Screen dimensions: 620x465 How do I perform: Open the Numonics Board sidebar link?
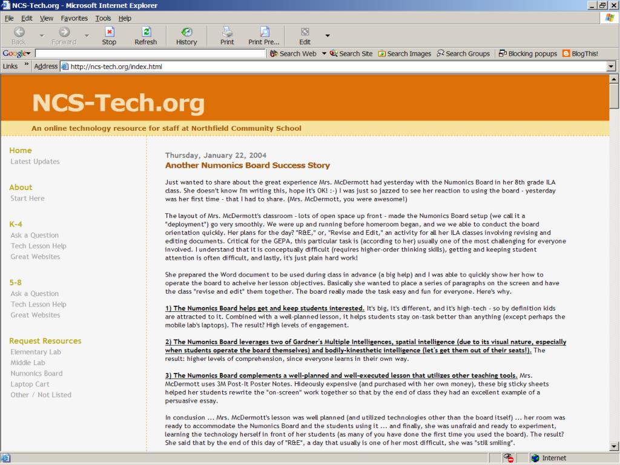[36, 373]
